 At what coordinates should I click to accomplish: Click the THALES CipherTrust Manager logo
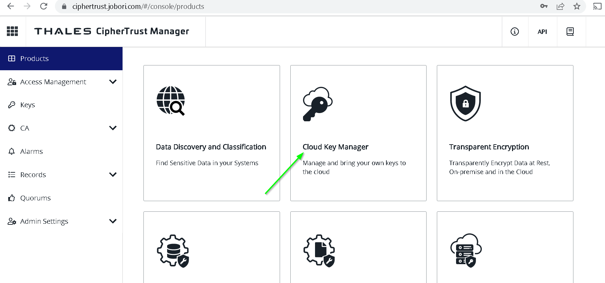point(112,31)
